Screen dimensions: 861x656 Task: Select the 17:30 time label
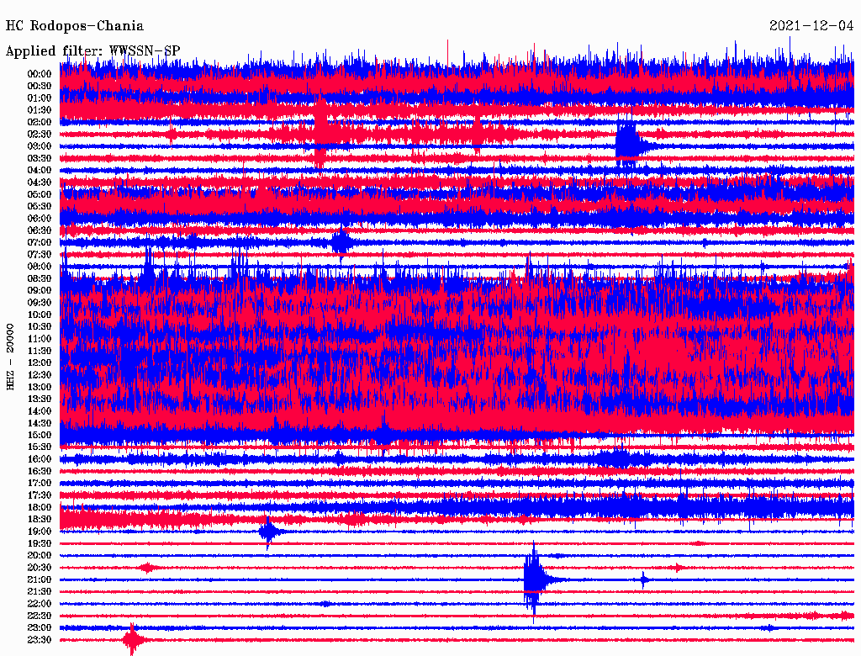40,495
